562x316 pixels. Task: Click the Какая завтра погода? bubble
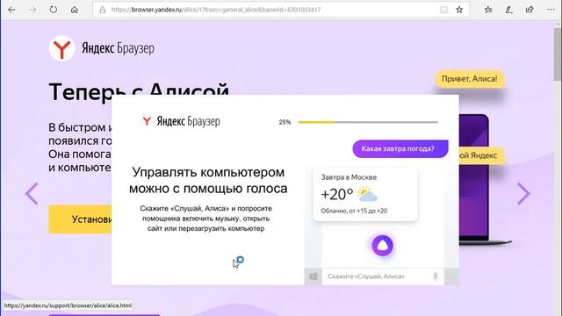tap(400, 148)
